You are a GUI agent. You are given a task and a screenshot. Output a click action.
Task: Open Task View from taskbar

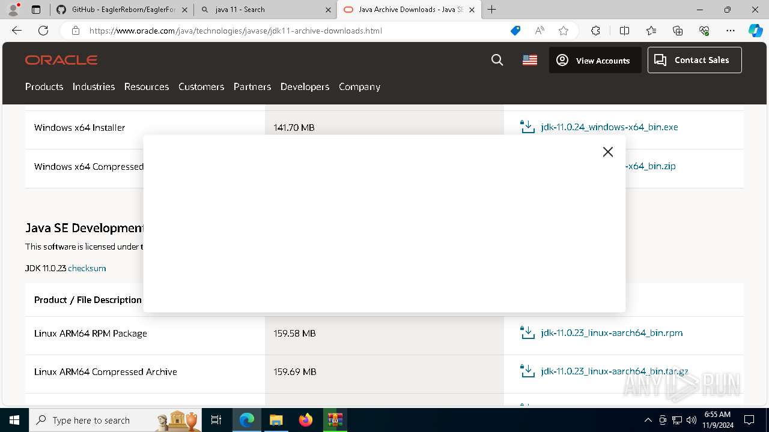(216, 420)
